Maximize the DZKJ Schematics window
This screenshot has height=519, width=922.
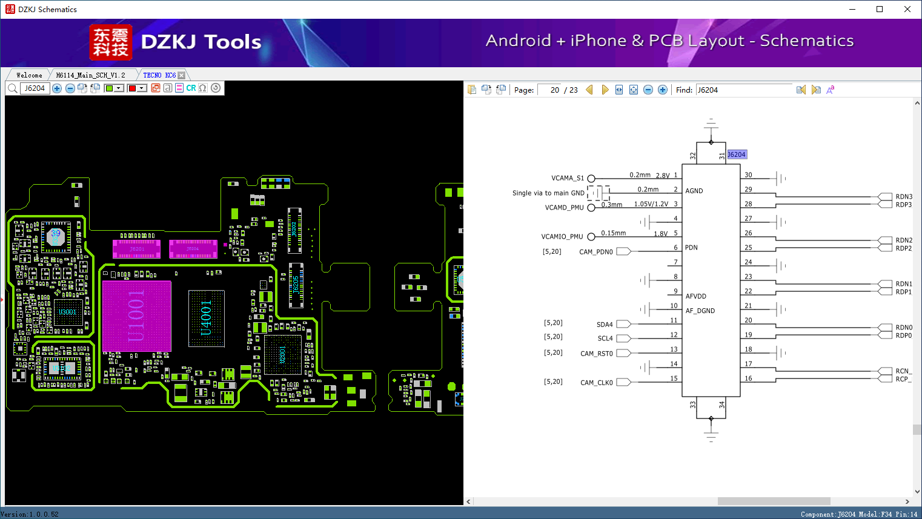pyautogui.click(x=880, y=9)
